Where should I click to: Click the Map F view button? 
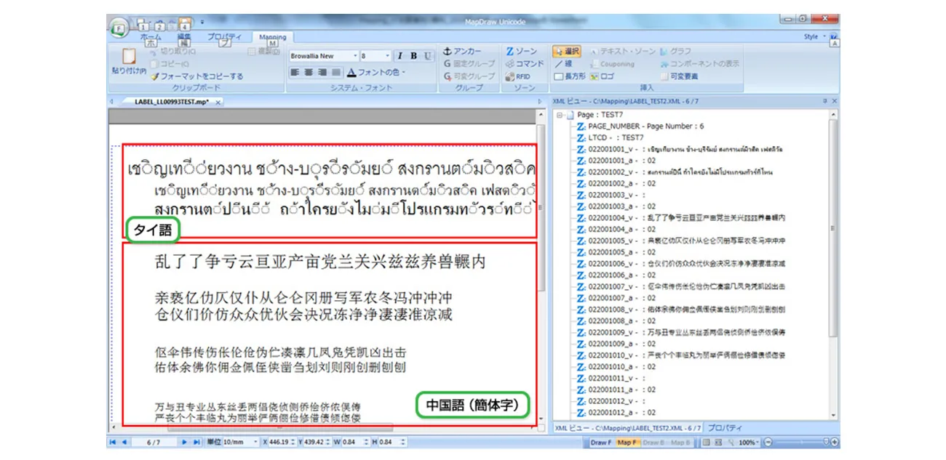coord(627,442)
